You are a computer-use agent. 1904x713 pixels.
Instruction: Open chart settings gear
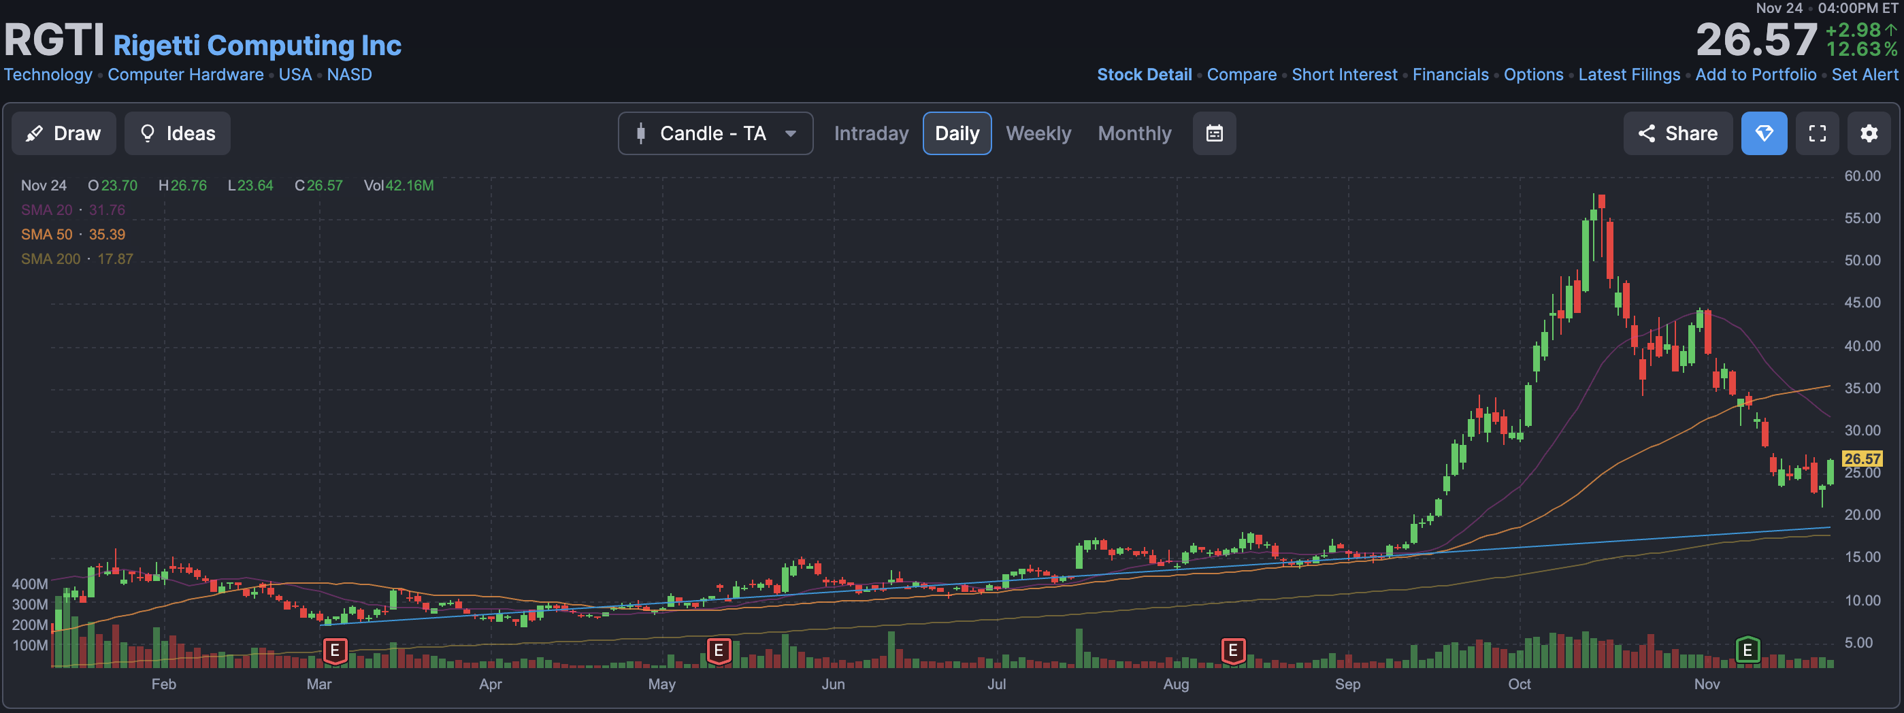pos(1869,134)
